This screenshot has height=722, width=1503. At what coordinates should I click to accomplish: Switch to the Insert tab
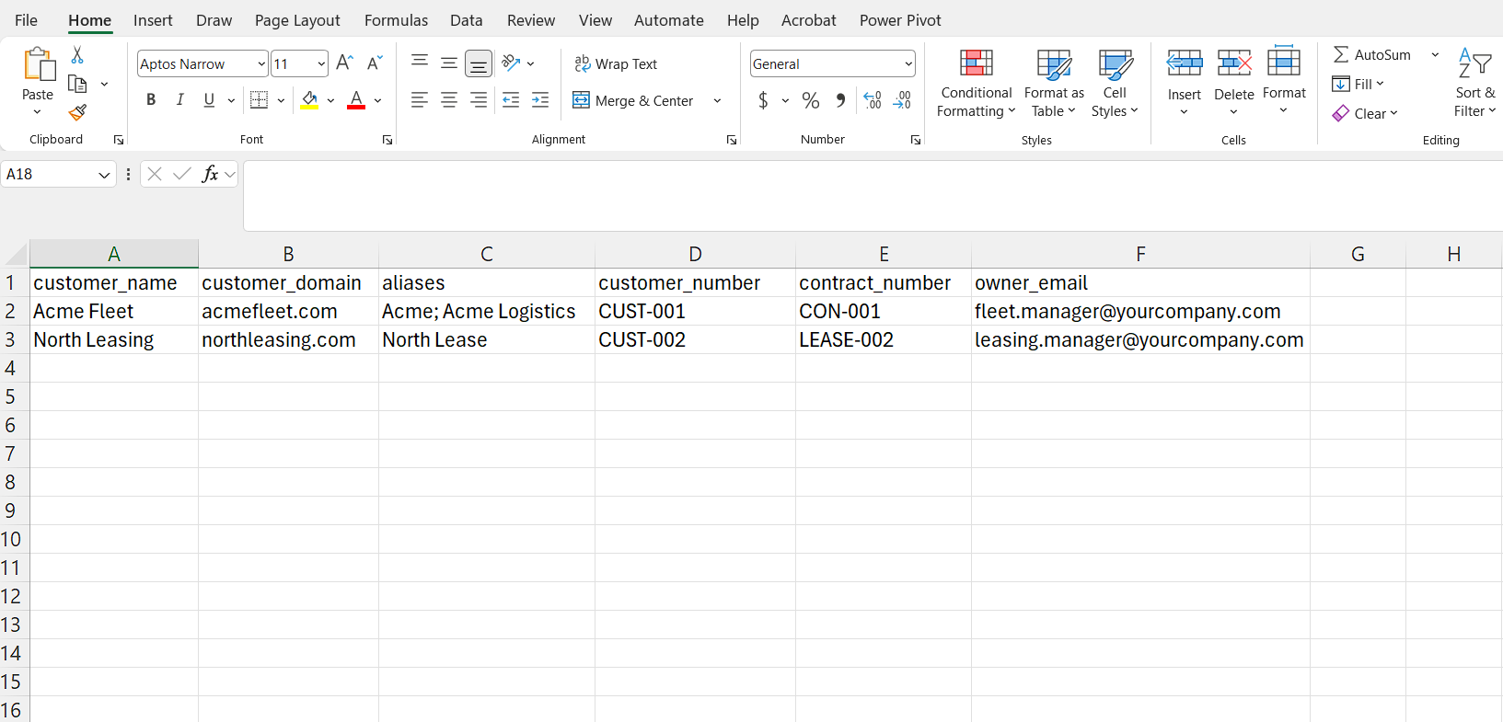[x=153, y=20]
